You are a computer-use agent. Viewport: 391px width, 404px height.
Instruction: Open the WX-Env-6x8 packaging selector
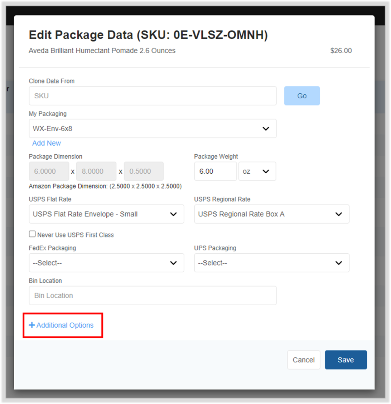pos(153,128)
